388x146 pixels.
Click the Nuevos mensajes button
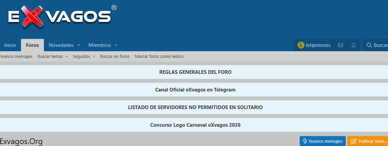coord(323,141)
